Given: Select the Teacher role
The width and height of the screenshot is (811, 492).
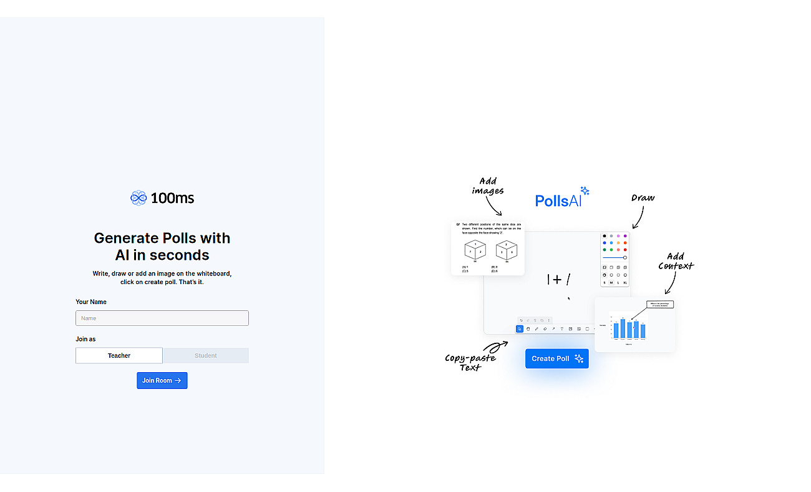Looking at the screenshot, I should [119, 355].
